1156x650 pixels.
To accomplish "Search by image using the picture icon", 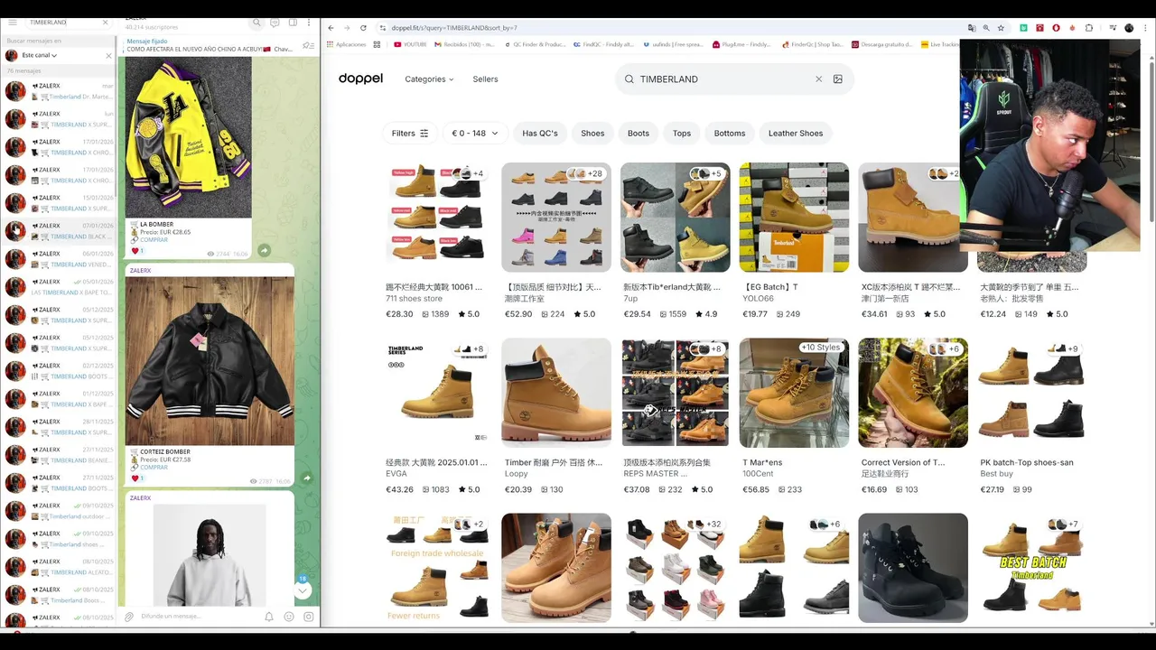I will [838, 79].
